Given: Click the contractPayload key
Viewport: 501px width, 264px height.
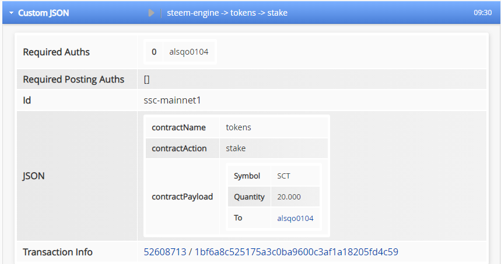Looking at the screenshot, I should tap(183, 197).
